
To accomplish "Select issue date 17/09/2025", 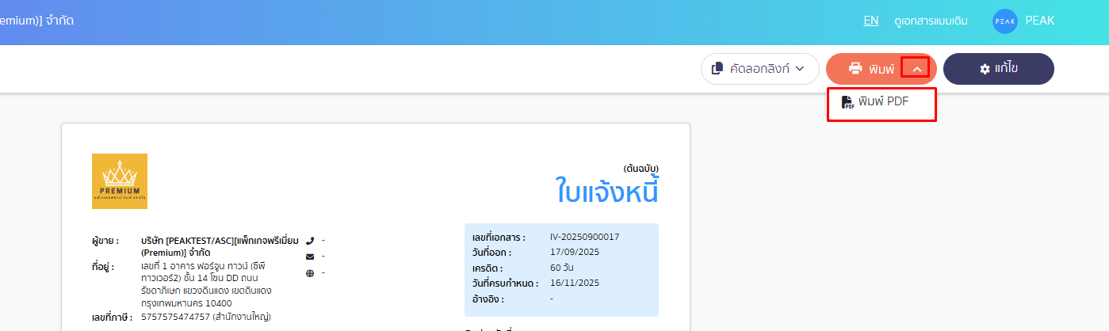I will pos(574,252).
